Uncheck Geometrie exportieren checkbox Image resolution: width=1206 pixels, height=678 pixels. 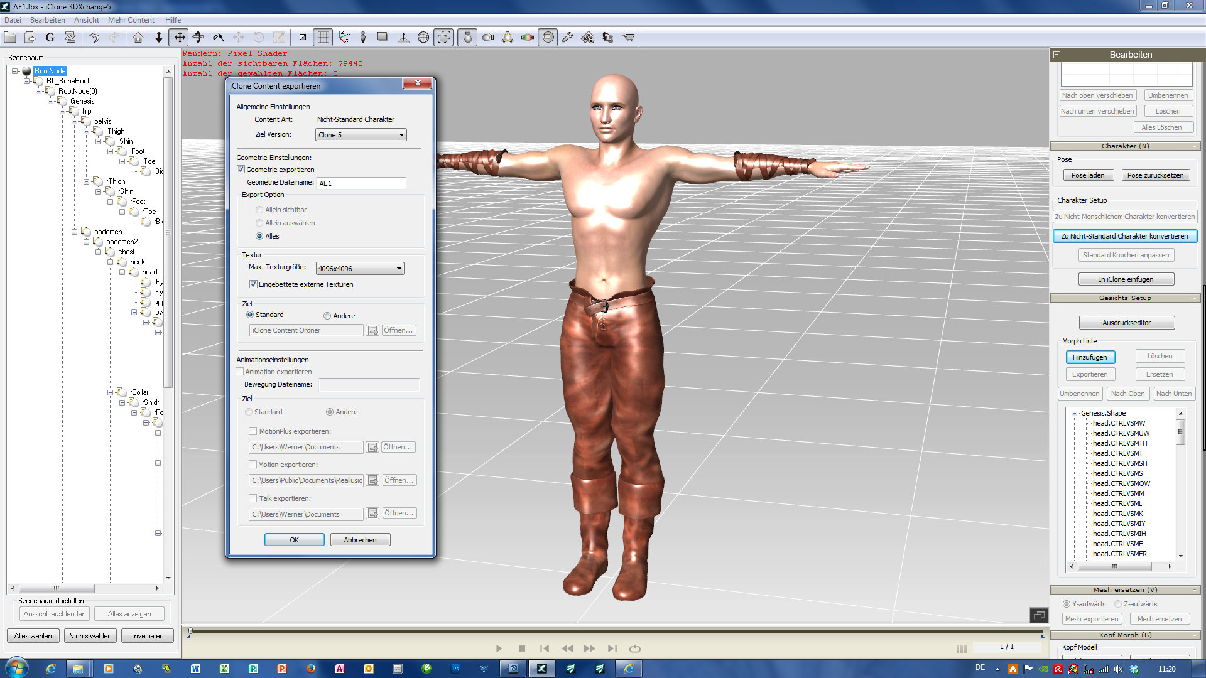pyautogui.click(x=241, y=169)
